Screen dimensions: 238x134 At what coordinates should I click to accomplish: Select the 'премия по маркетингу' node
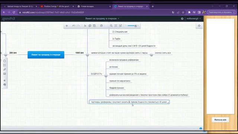click(x=120, y=81)
